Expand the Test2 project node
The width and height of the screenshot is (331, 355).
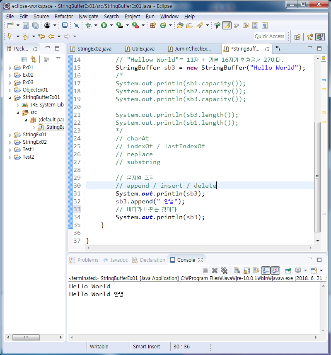10,157
